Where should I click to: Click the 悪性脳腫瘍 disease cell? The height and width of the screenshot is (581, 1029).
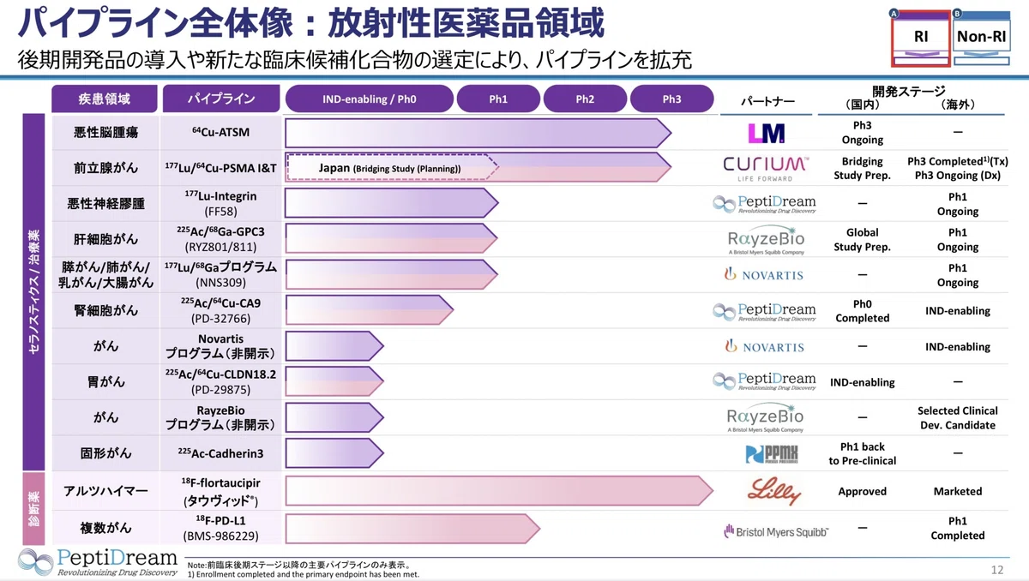coord(105,133)
